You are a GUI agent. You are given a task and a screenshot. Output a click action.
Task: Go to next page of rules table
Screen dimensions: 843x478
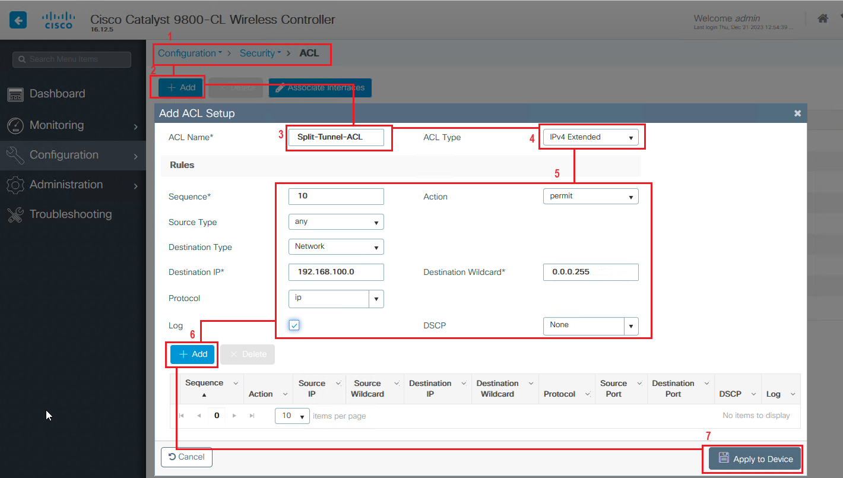[x=234, y=416]
